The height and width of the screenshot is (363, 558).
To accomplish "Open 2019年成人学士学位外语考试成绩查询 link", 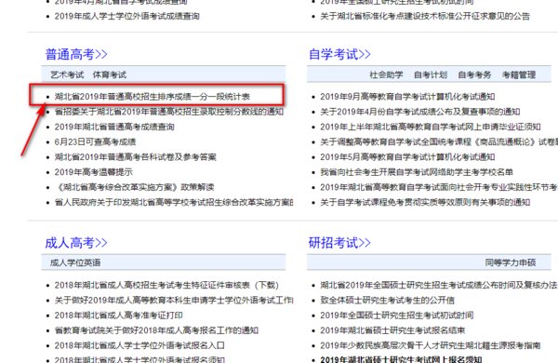I will pos(127,17).
